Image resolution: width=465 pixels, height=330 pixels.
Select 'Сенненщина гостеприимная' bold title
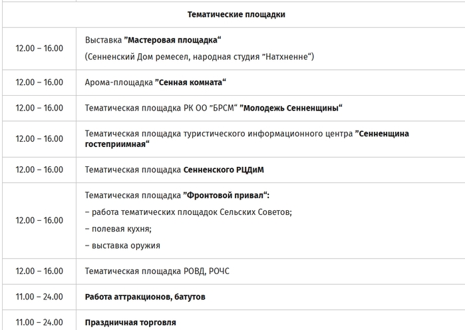[x=247, y=139]
